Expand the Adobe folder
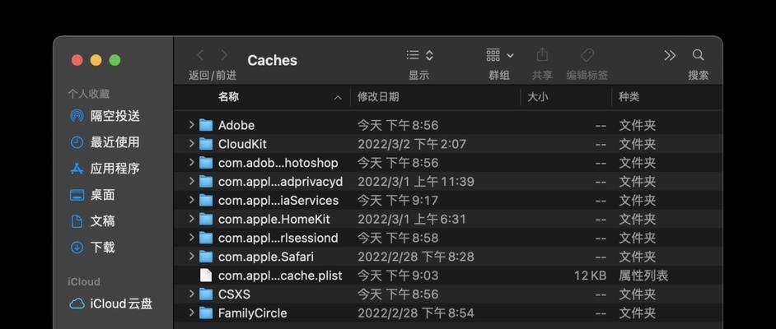776x329 pixels. coord(191,125)
